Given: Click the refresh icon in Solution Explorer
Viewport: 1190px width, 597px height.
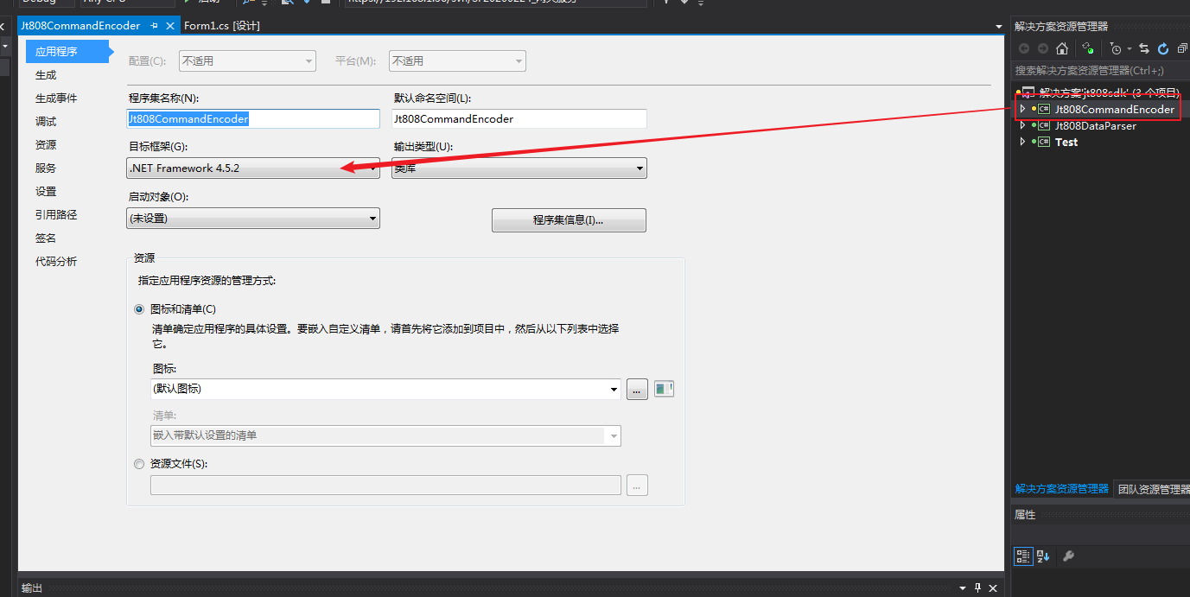Looking at the screenshot, I should 1163,48.
